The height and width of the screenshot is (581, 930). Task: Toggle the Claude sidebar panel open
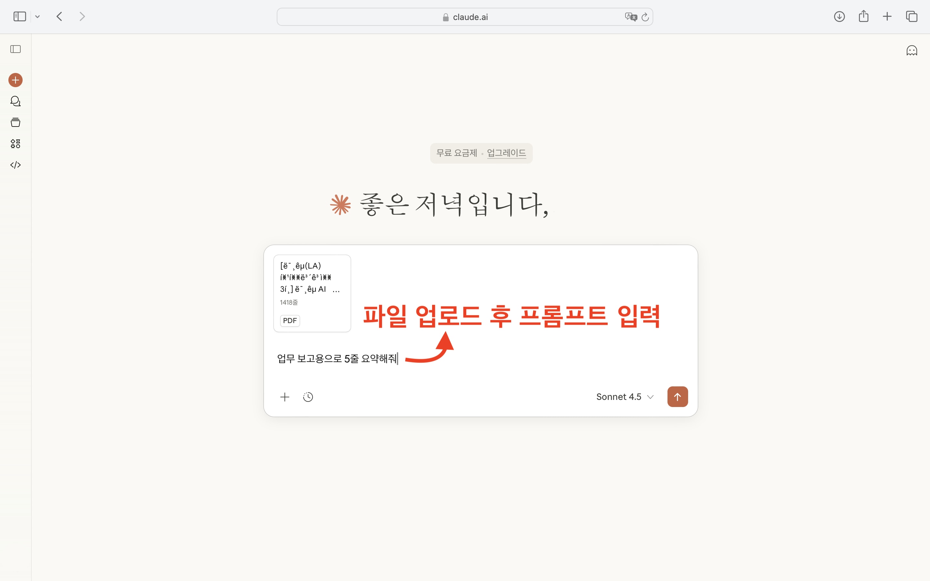15,49
